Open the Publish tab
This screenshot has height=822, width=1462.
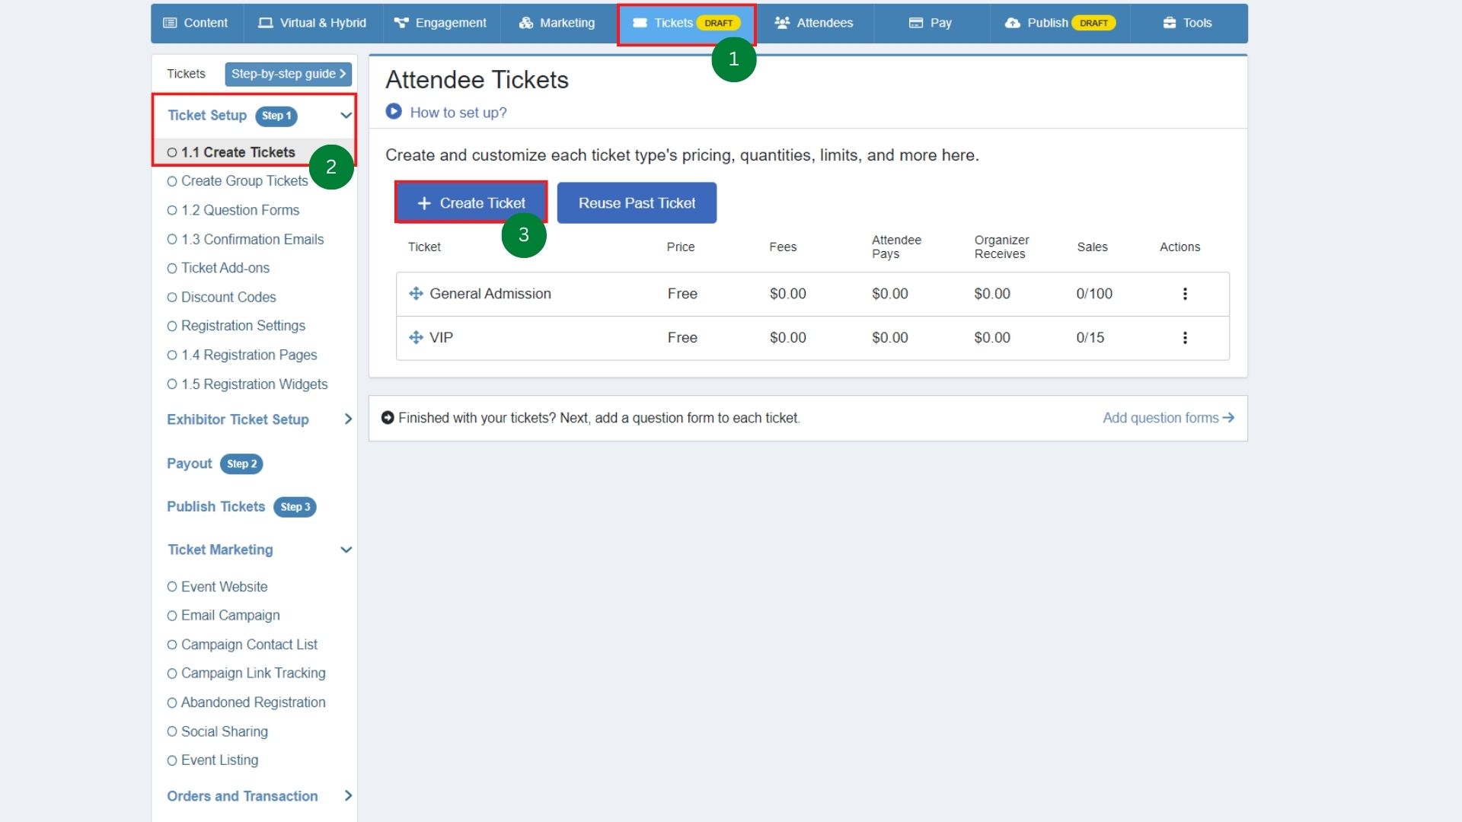[1060, 23]
